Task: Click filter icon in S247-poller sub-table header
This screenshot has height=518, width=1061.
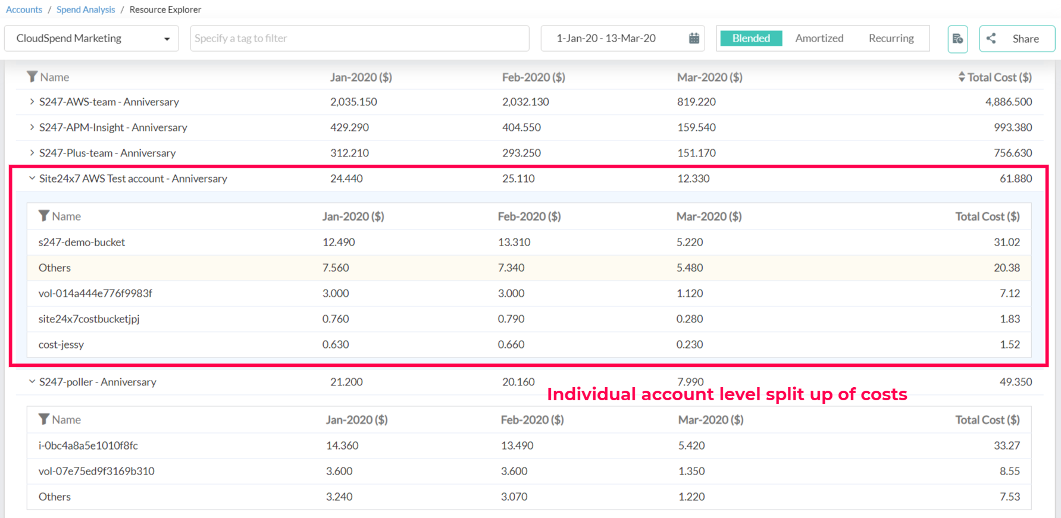Action: pos(43,419)
